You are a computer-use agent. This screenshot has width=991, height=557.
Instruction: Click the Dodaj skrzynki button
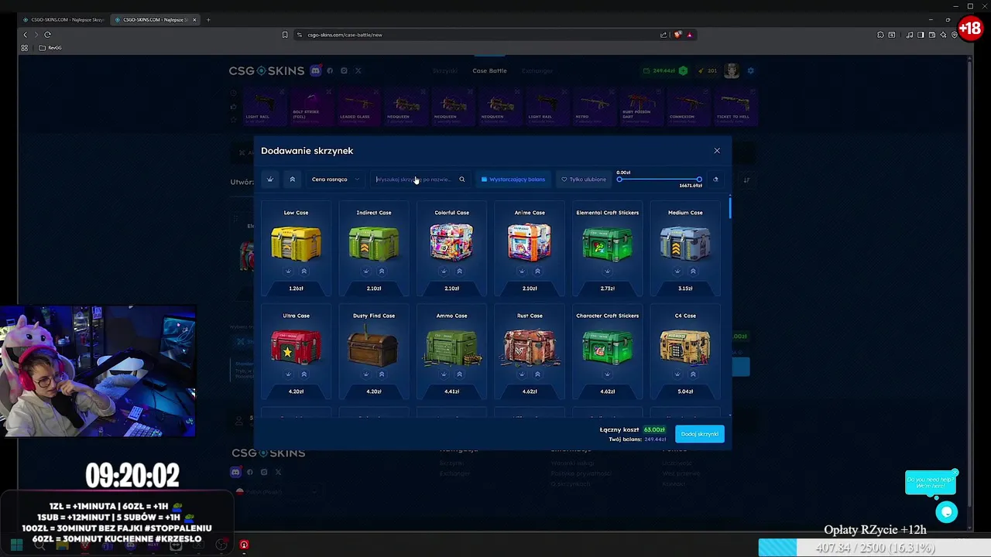point(700,434)
